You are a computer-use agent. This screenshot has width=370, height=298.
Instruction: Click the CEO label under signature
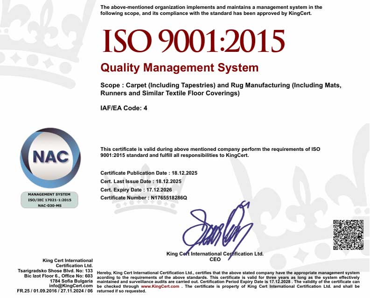click(x=215, y=259)
